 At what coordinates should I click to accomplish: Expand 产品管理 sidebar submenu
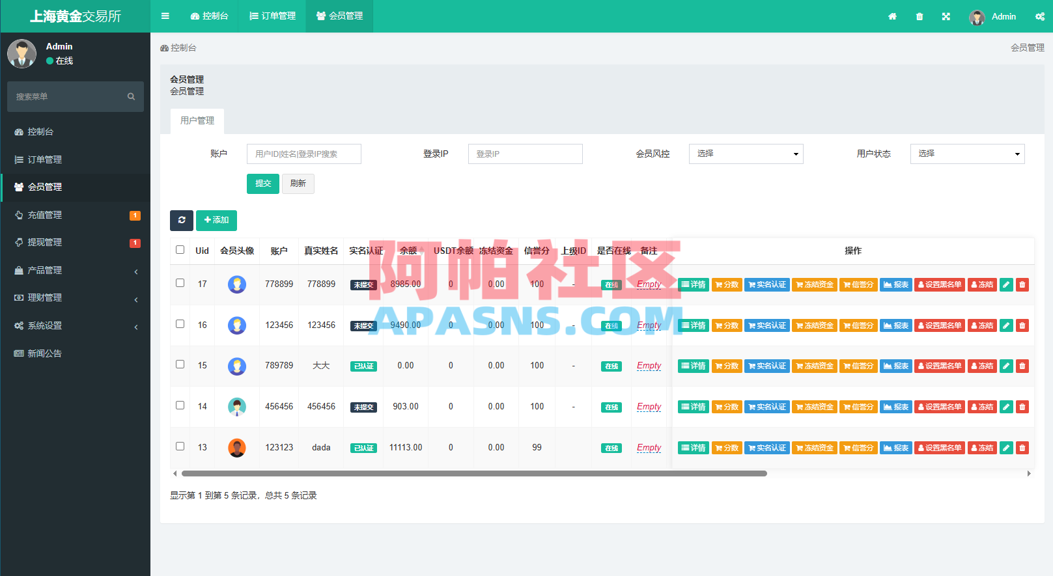click(x=76, y=270)
